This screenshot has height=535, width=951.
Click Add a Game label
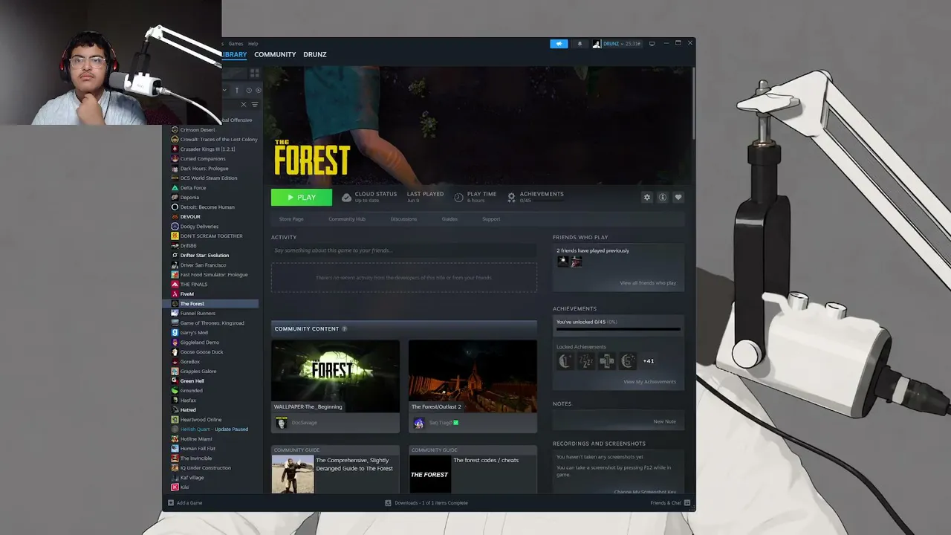coord(189,503)
